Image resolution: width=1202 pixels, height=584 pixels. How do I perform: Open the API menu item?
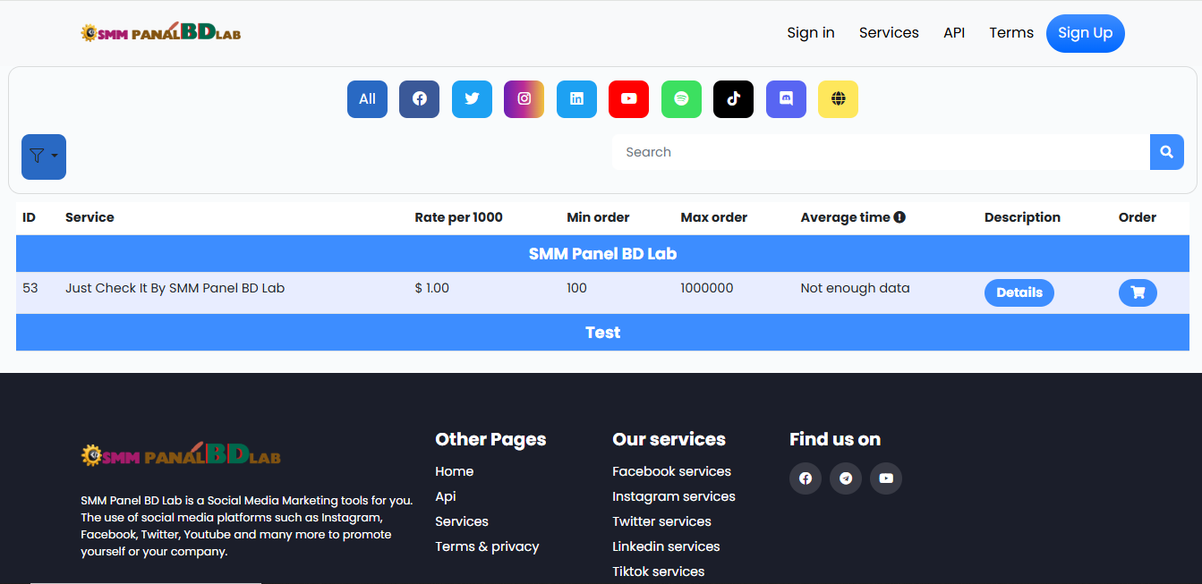[x=953, y=33]
